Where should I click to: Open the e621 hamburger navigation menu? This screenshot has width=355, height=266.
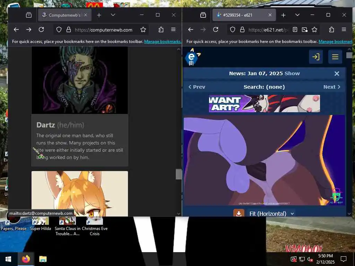pos(335,56)
